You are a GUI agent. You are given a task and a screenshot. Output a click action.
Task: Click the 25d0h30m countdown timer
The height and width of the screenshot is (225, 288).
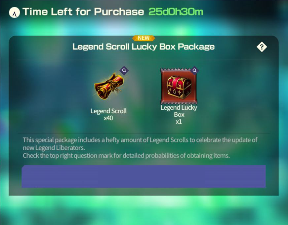pos(176,12)
